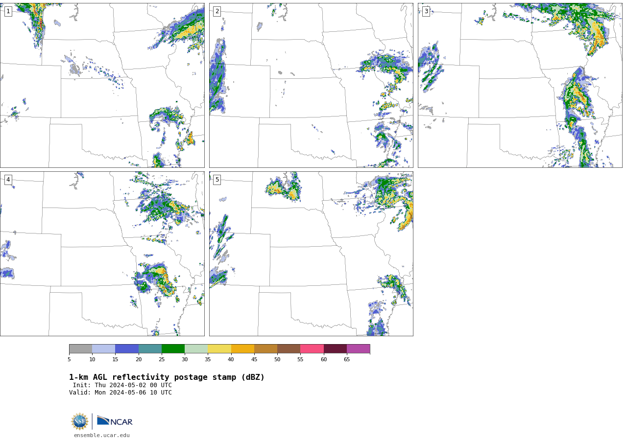Image resolution: width=627 pixels, height=441 pixels.
Task: Click the colorbar tick label 20
Action: click(139, 360)
